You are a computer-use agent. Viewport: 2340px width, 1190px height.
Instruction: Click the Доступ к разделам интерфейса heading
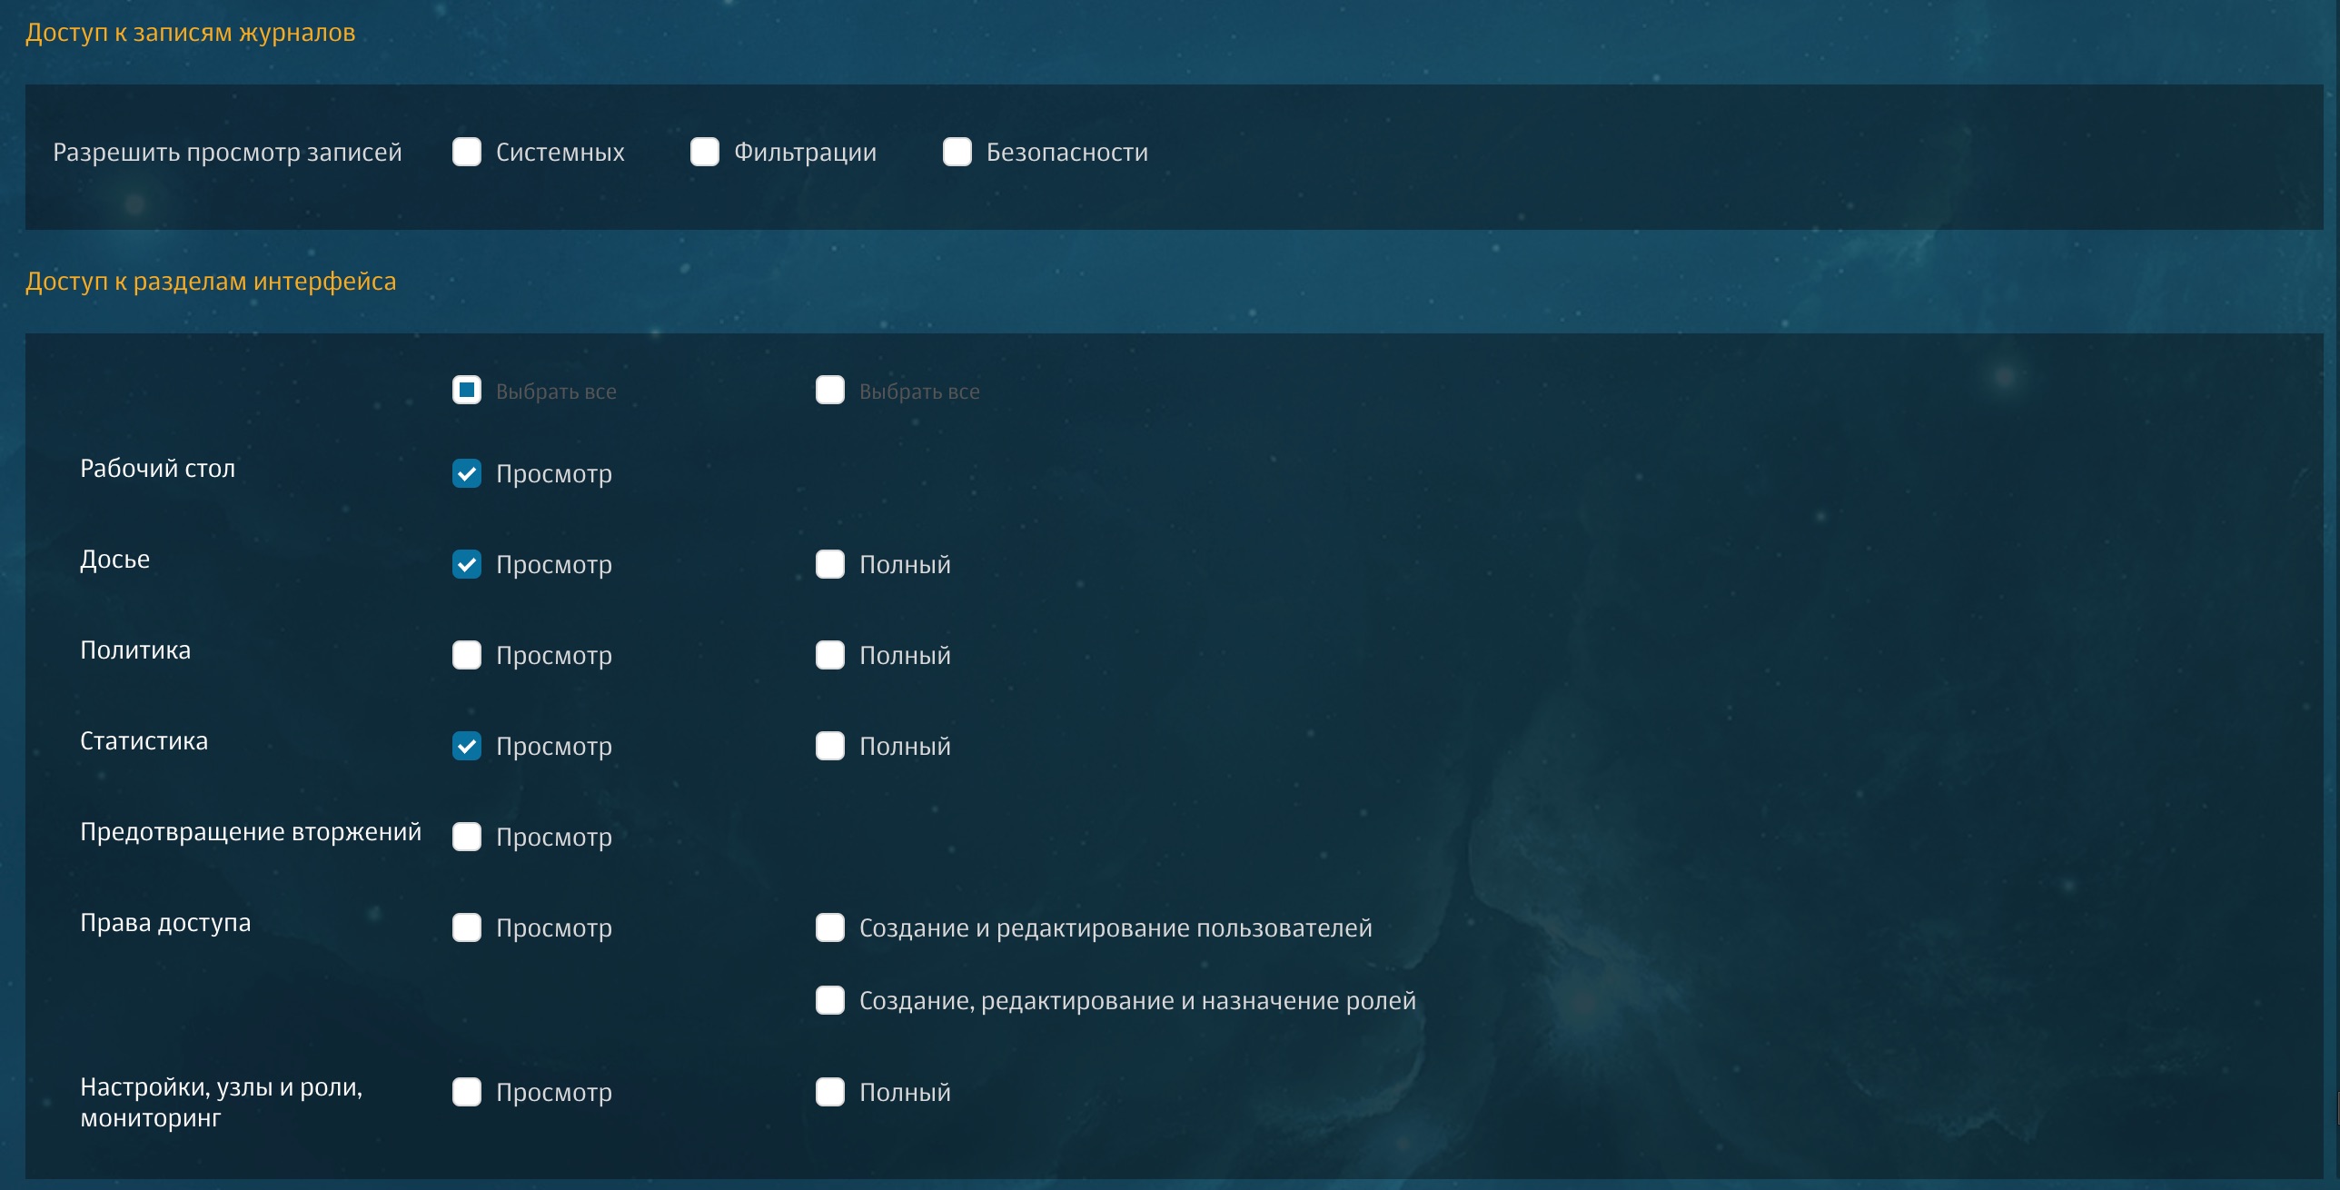[211, 282]
